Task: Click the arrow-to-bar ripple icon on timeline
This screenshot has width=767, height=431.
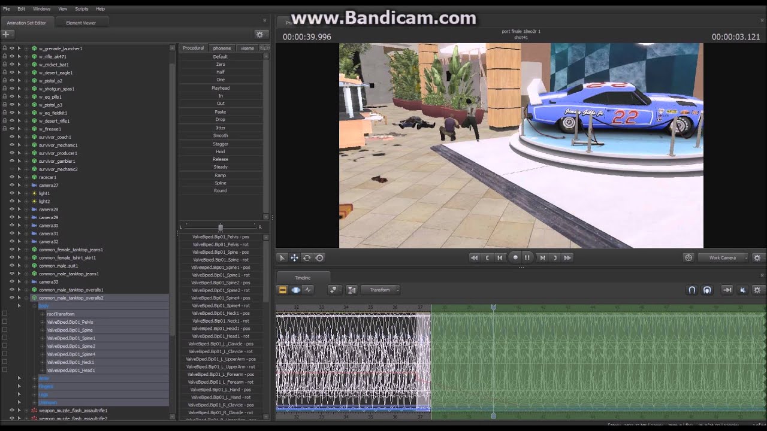Action: [x=727, y=290]
